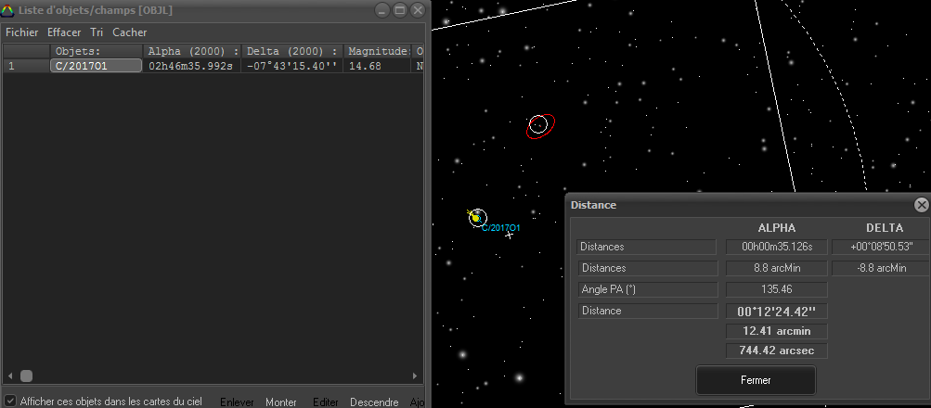Click the DELTA distance field +00°08'50.53"
Image resolution: width=931 pixels, height=408 pixels.
[881, 247]
